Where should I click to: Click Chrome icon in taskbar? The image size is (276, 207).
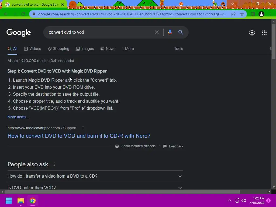coord(33,201)
